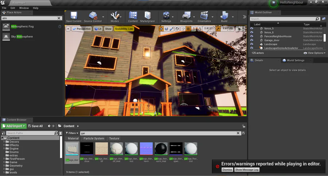
Task: Go back in Content Browser history
Action: pyautogui.click(x=49, y=126)
